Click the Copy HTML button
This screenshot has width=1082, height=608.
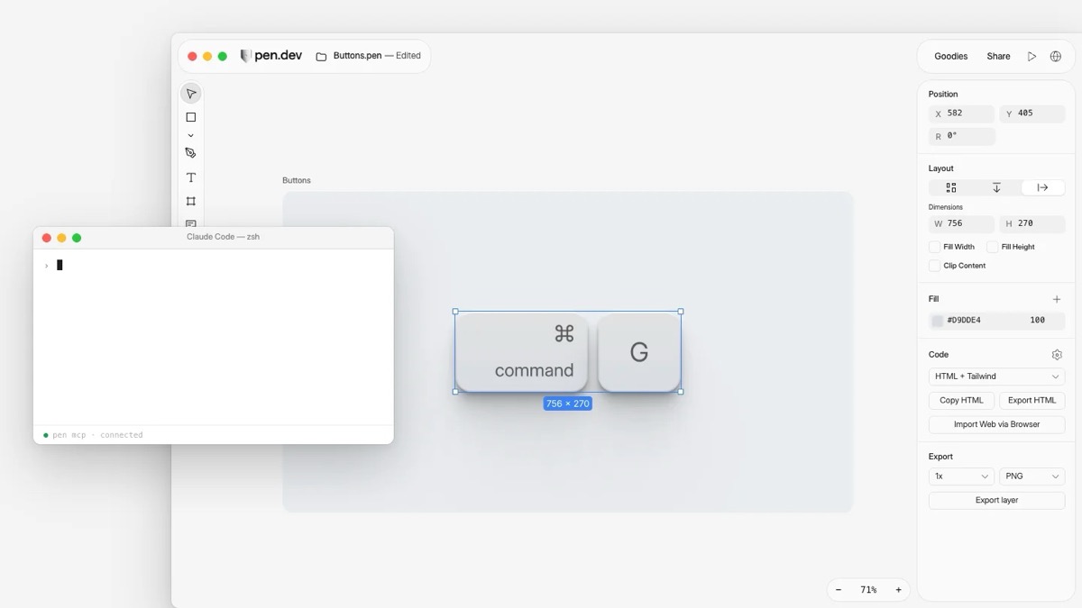tap(961, 401)
